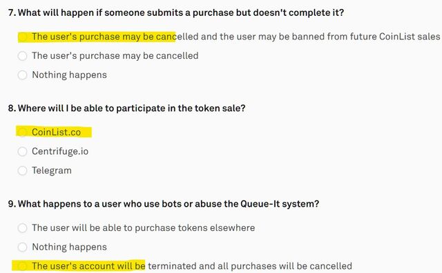Choose the Nothing happens radio under question 7
The width and height of the screenshot is (442, 273).
point(22,75)
